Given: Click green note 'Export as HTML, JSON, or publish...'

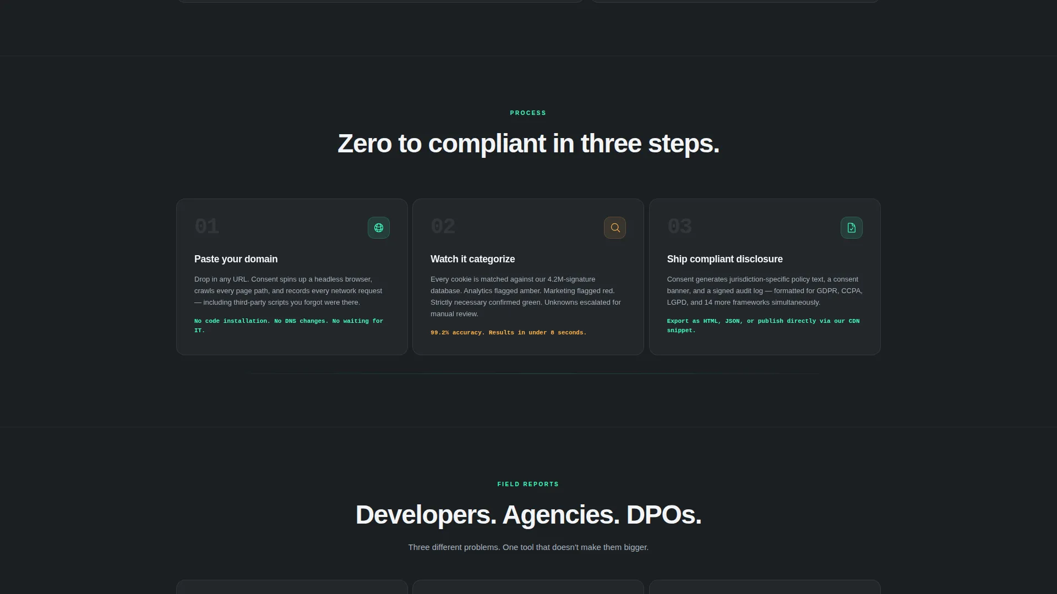Looking at the screenshot, I should 763,326.
